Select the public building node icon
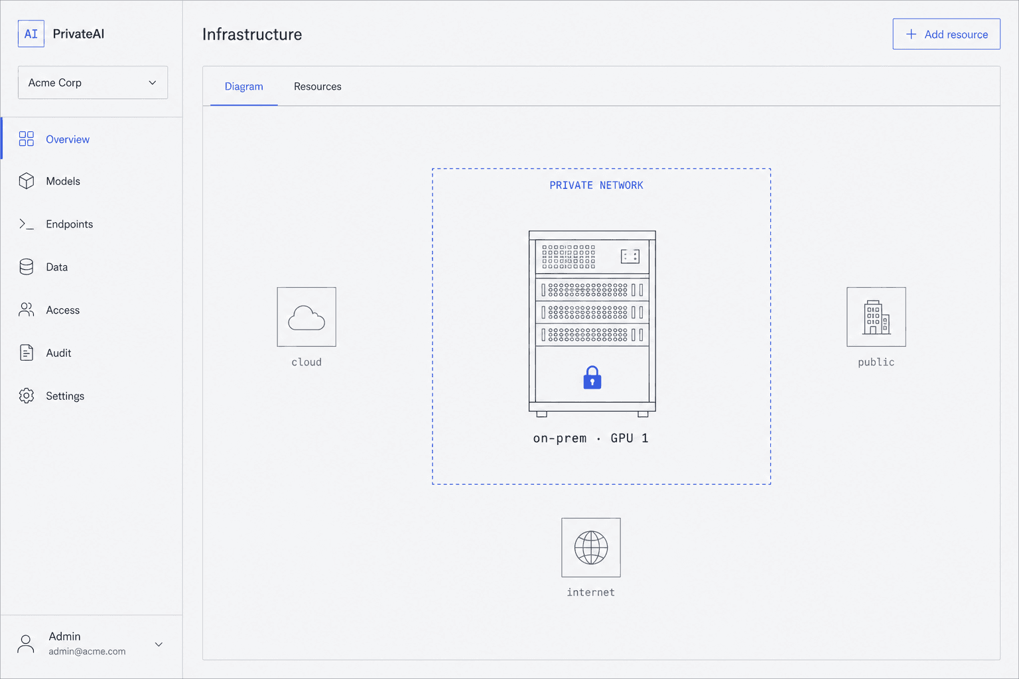This screenshot has width=1019, height=679. (876, 317)
